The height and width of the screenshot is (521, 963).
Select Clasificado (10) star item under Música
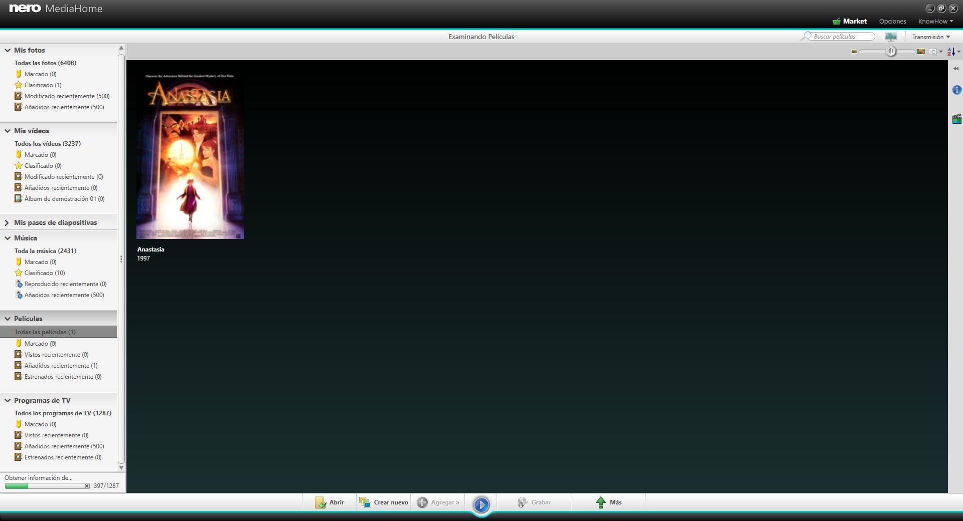[40, 273]
